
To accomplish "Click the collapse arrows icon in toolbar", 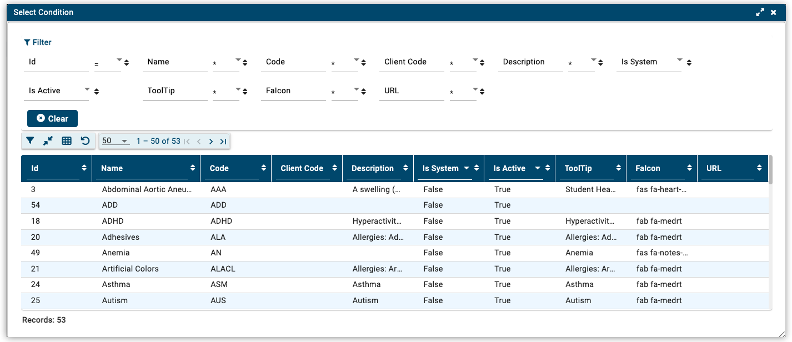I will [48, 141].
